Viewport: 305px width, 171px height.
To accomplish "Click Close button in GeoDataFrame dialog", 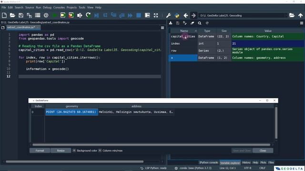I will pyautogui.click(x=263, y=151).
